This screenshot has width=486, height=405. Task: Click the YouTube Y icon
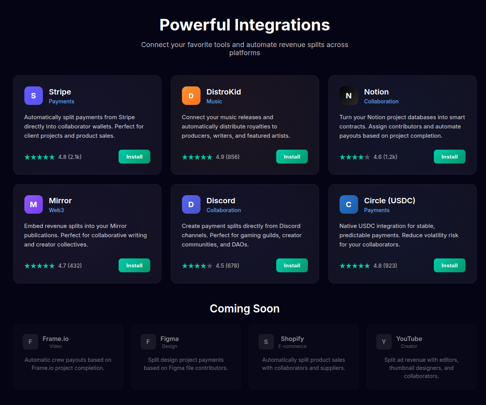(x=384, y=342)
